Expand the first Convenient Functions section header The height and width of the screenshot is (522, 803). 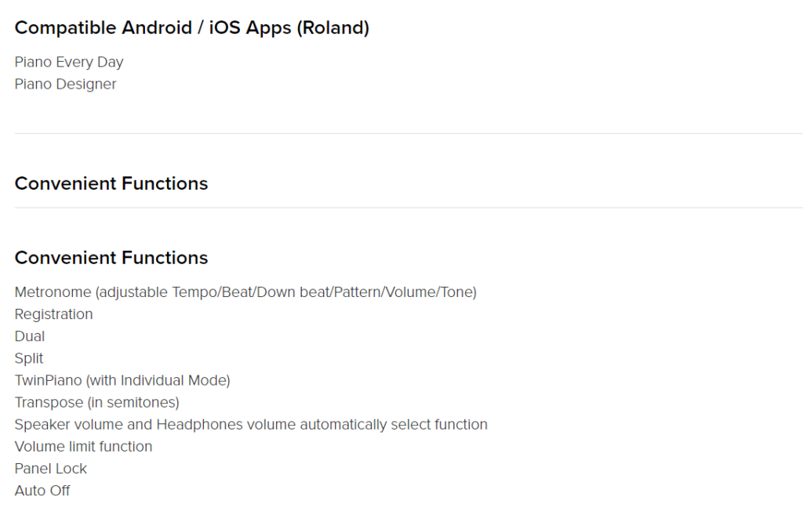pyautogui.click(x=111, y=183)
